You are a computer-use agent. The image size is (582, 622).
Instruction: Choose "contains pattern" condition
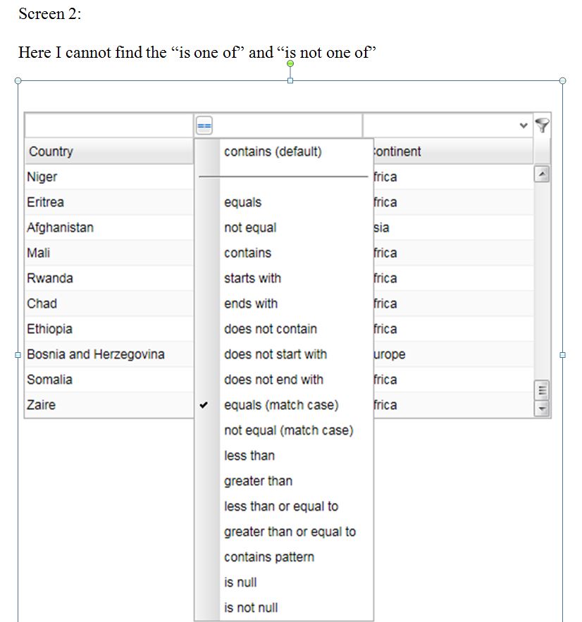pos(269,557)
